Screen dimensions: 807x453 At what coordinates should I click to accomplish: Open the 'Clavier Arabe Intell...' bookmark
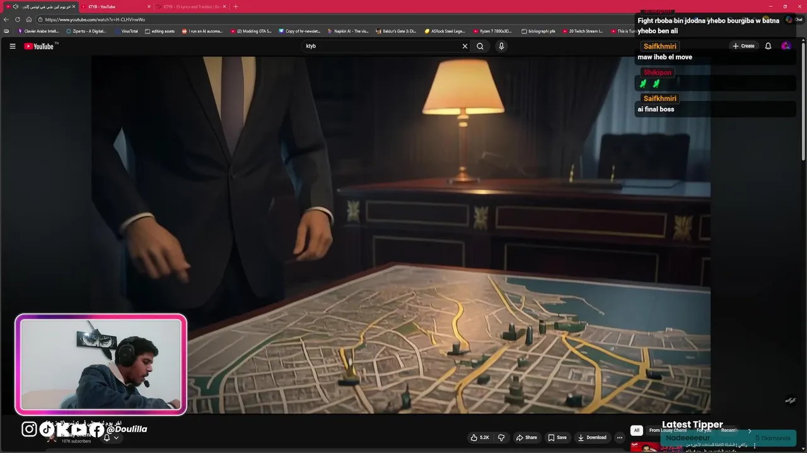[x=38, y=31]
